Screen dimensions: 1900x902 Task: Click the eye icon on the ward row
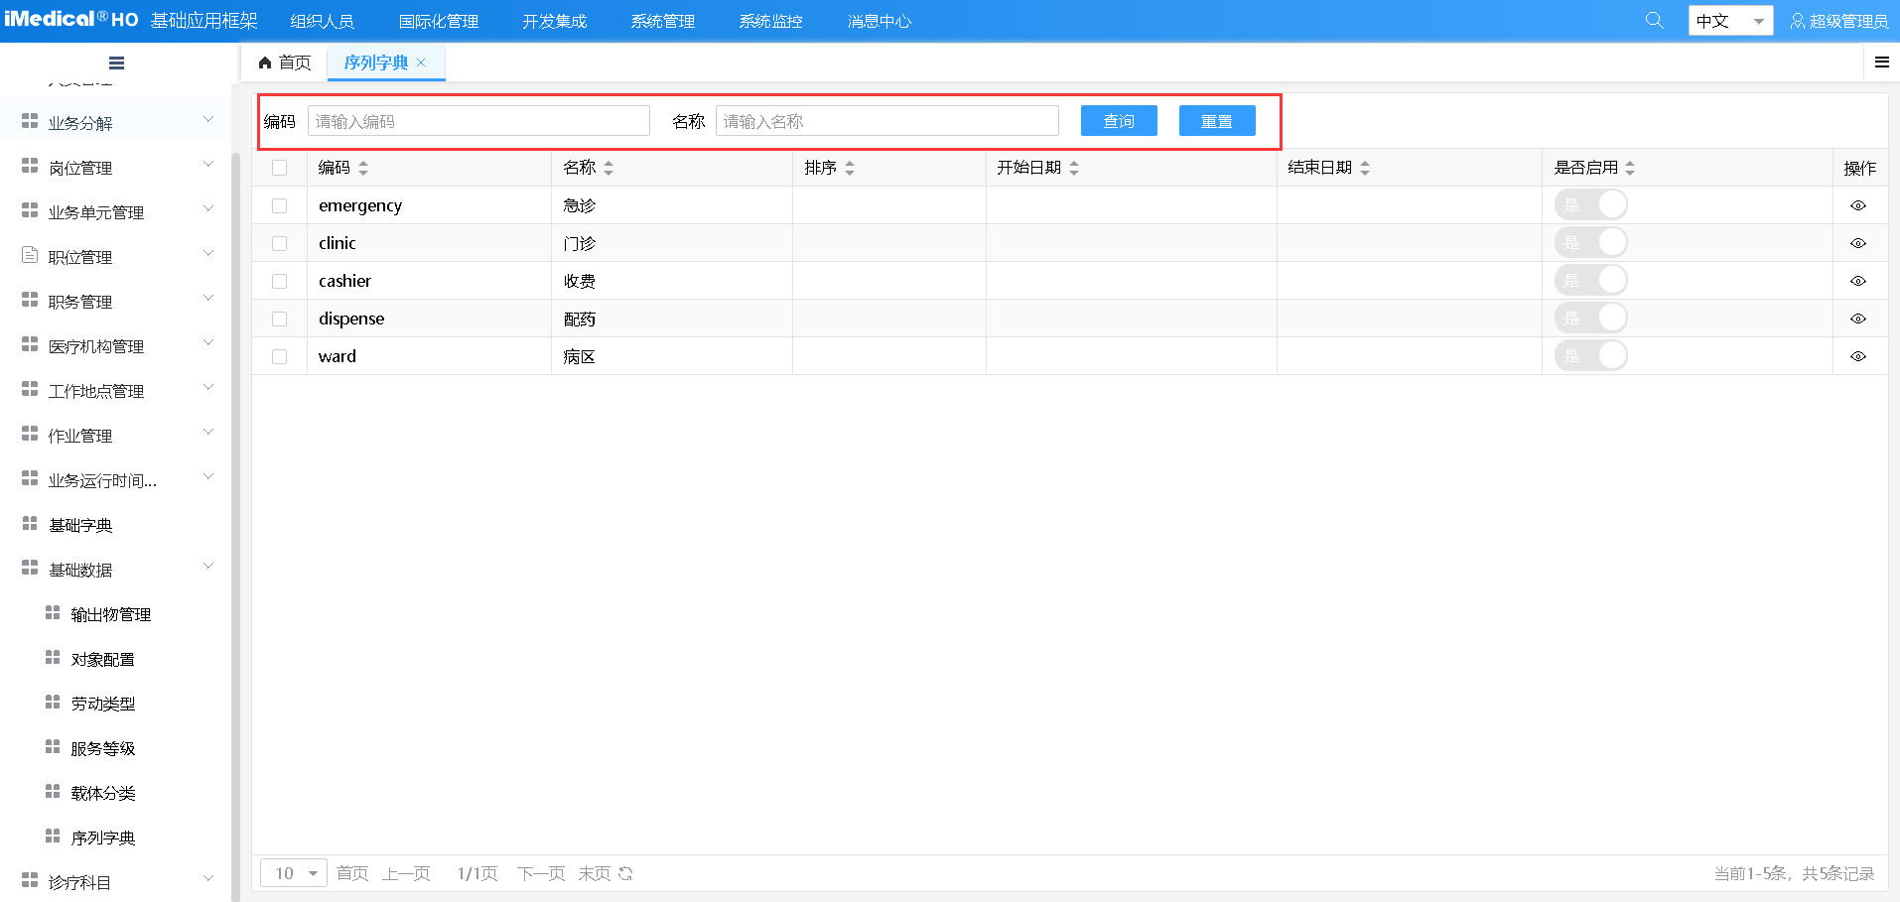coord(1857,356)
